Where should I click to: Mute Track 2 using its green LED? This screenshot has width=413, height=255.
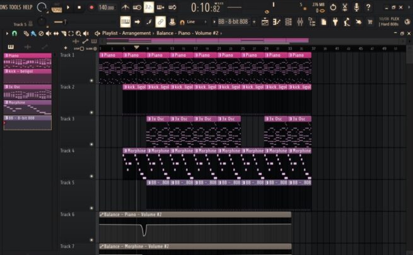point(92,112)
